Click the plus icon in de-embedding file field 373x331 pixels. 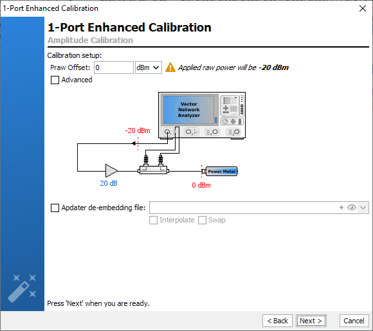(341, 208)
